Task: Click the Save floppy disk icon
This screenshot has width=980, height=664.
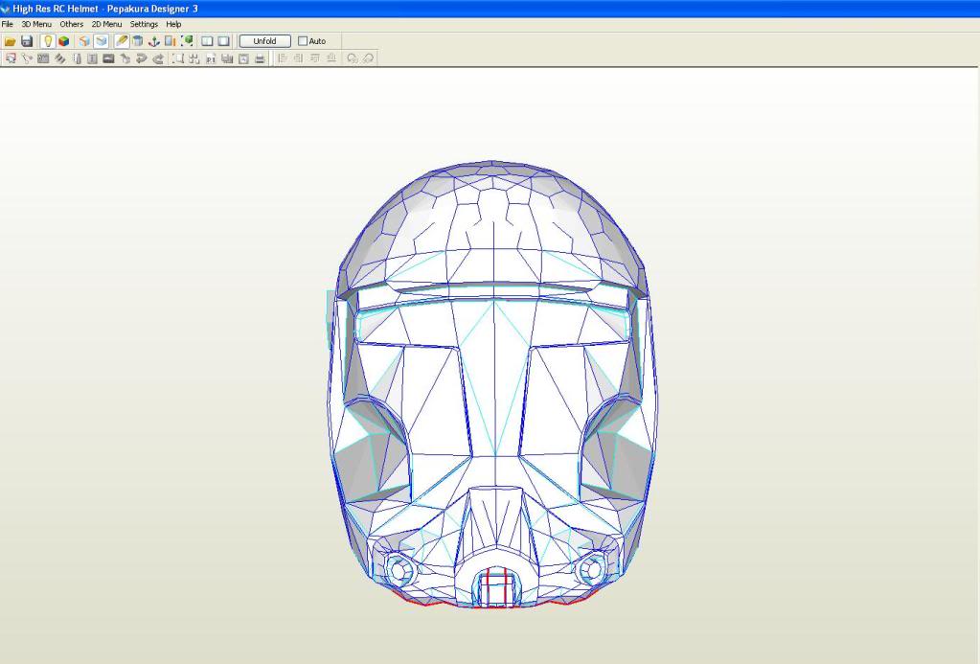Action: [x=27, y=41]
